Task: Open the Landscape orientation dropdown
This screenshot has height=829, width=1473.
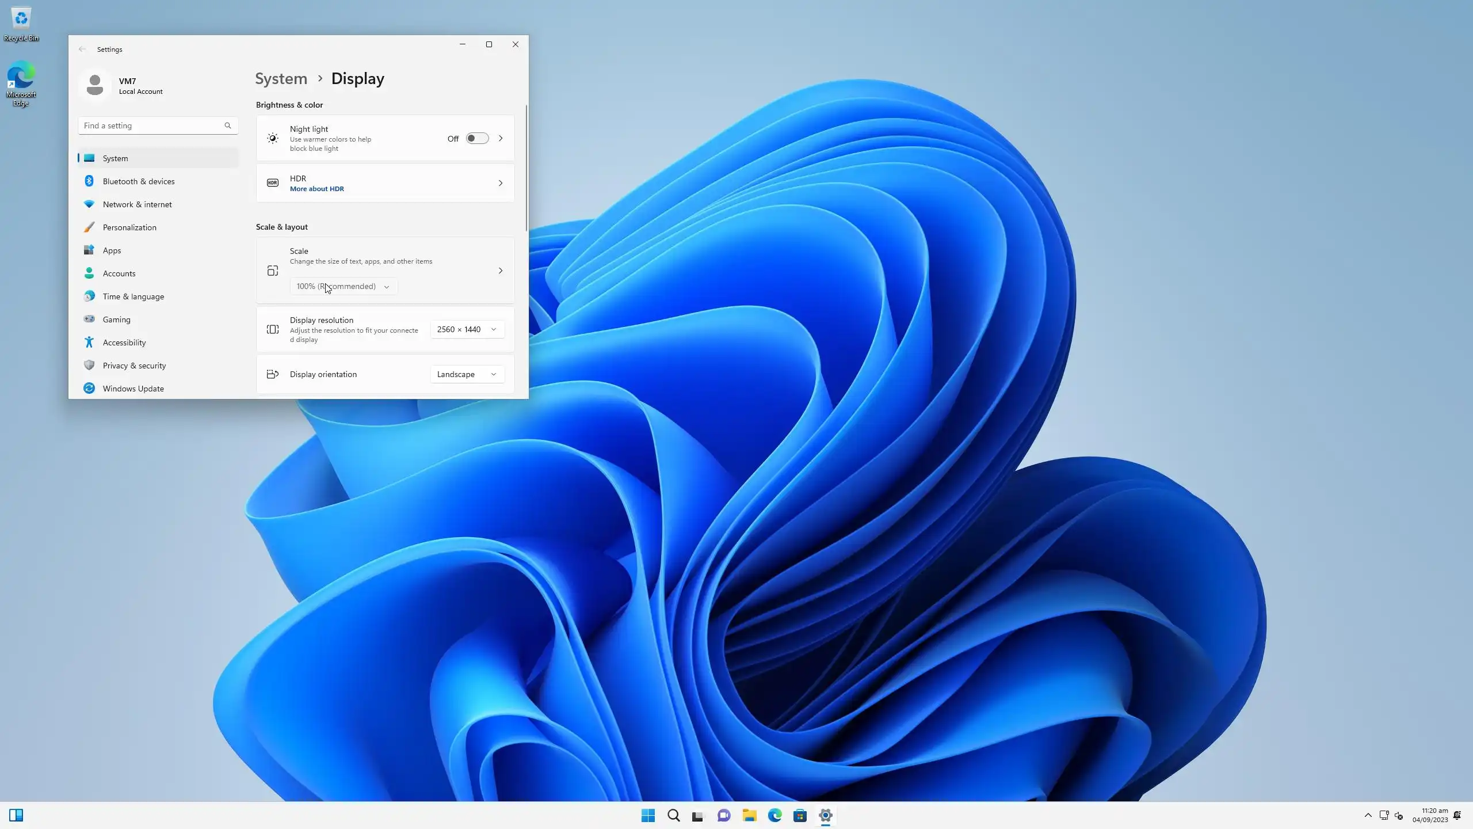Action: [467, 374]
